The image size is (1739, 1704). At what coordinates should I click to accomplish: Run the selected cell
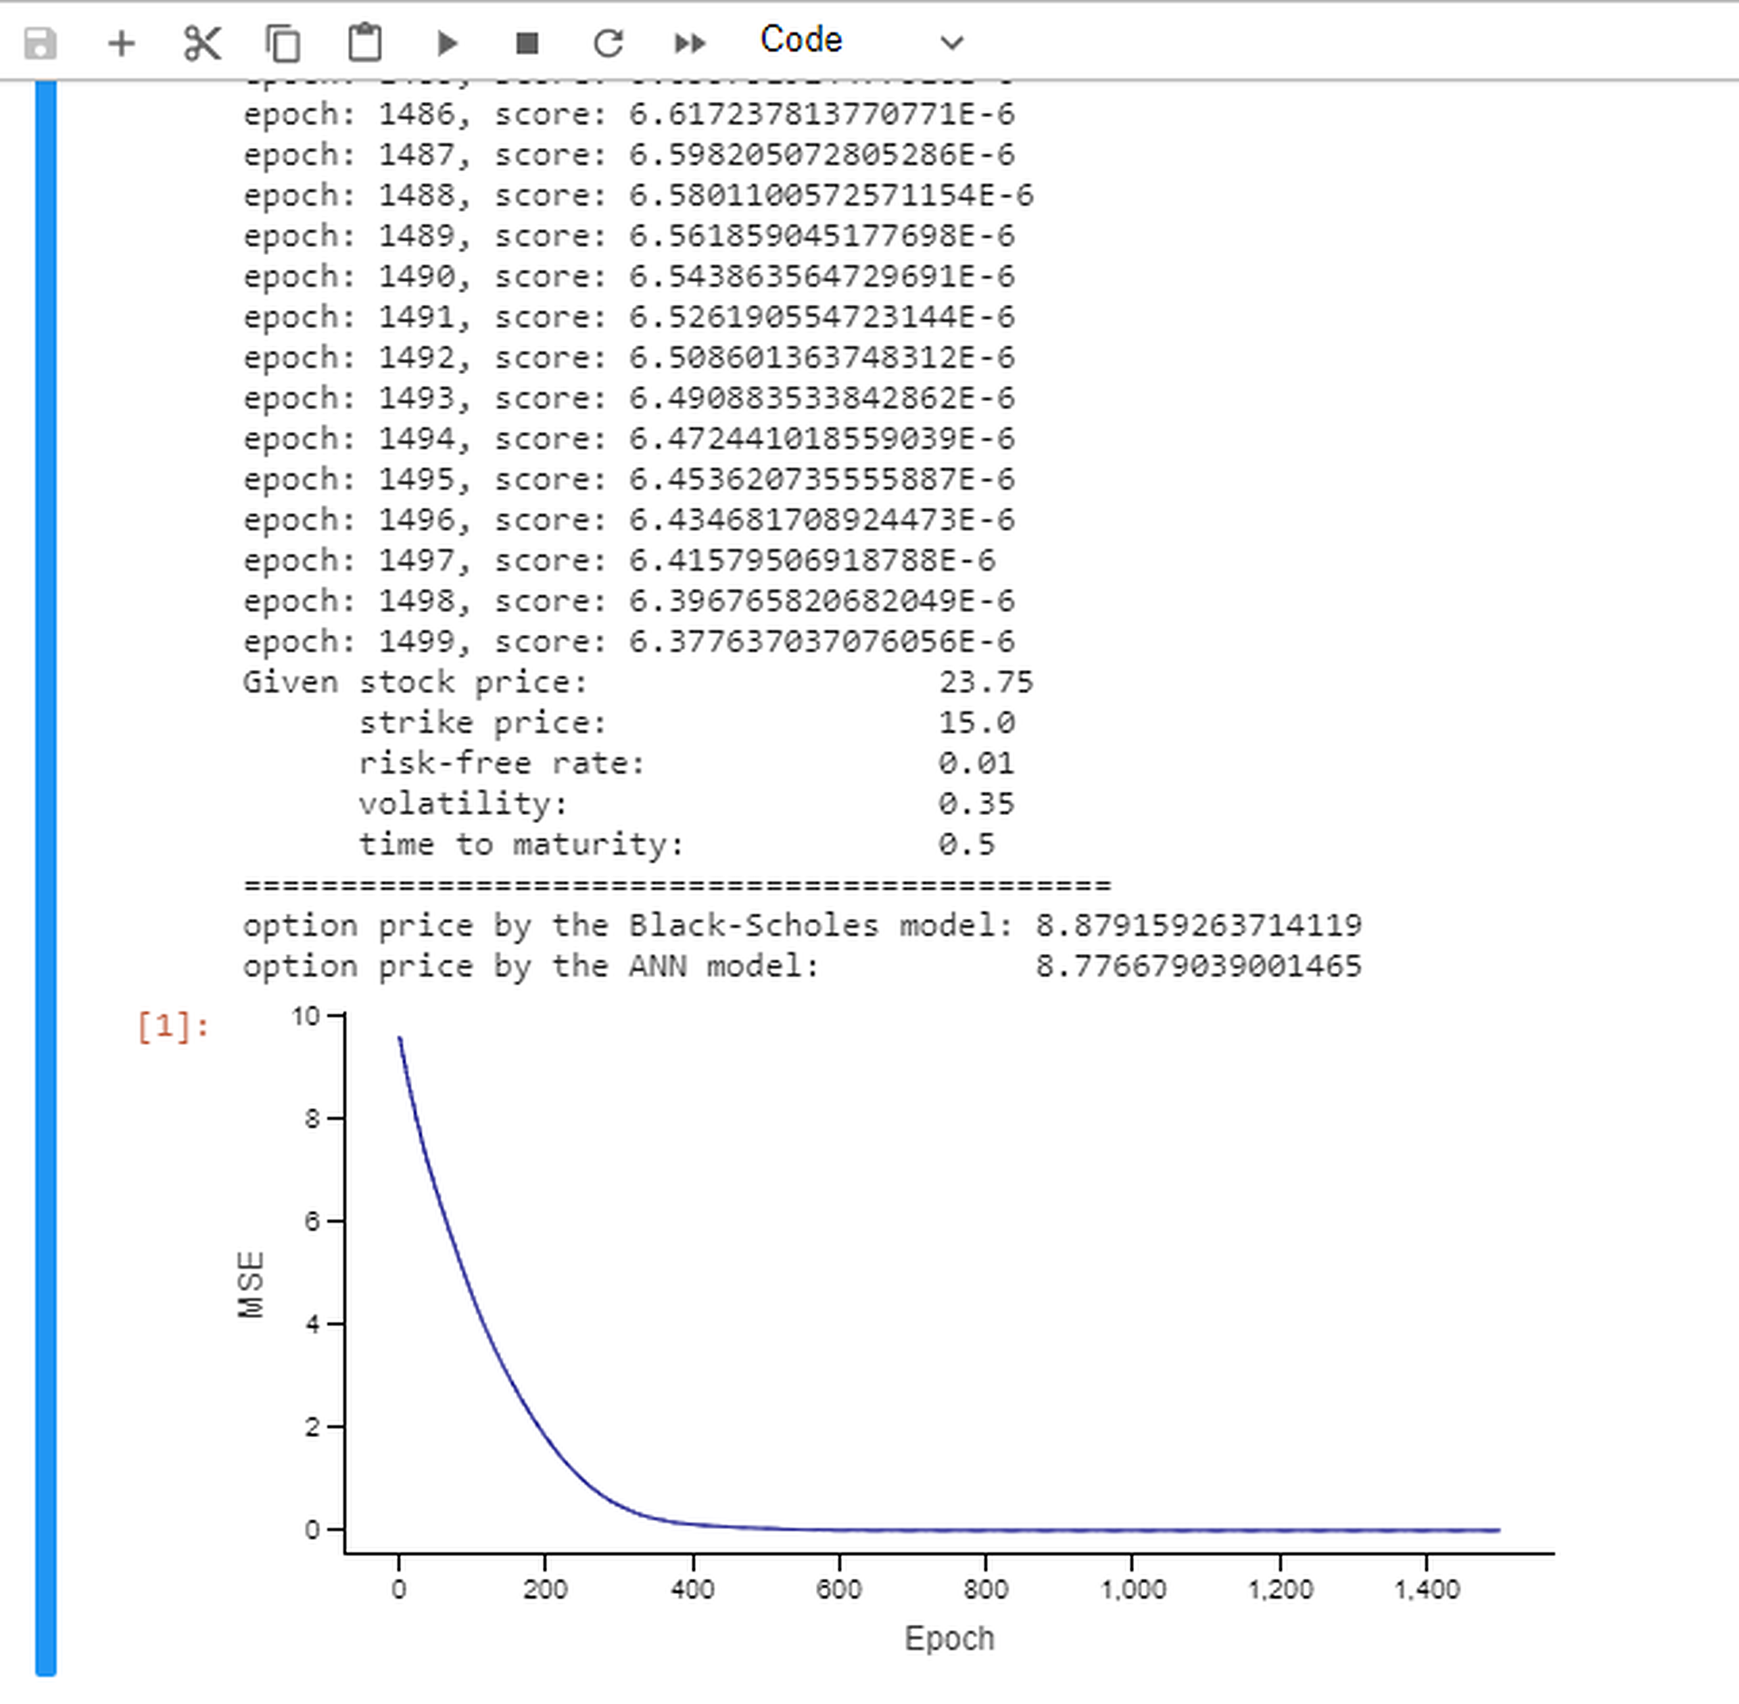pos(447,43)
